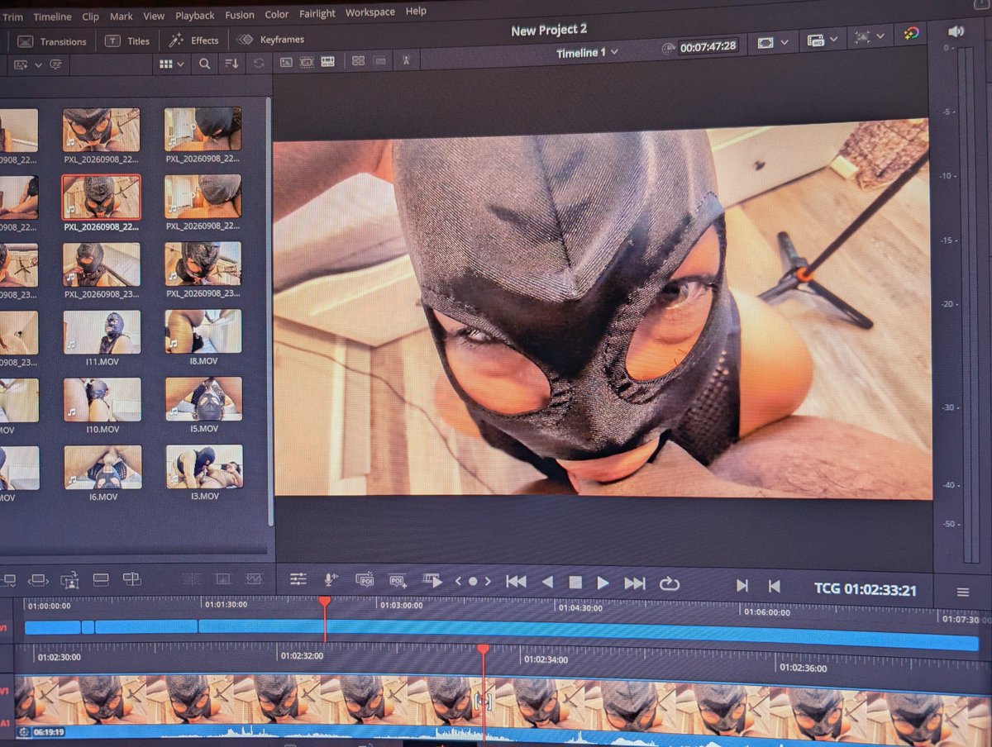The image size is (992, 747).
Task: Open the Playback menu
Action: (x=194, y=15)
